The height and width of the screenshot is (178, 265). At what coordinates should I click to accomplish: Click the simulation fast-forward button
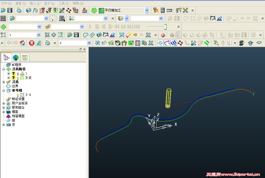tap(124, 27)
